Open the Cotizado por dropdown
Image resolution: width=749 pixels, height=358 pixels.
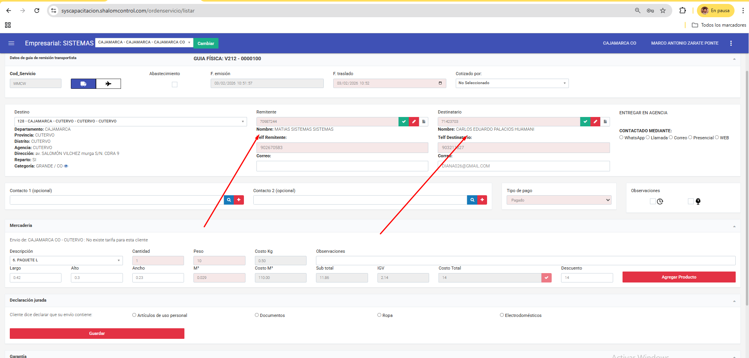click(x=512, y=83)
